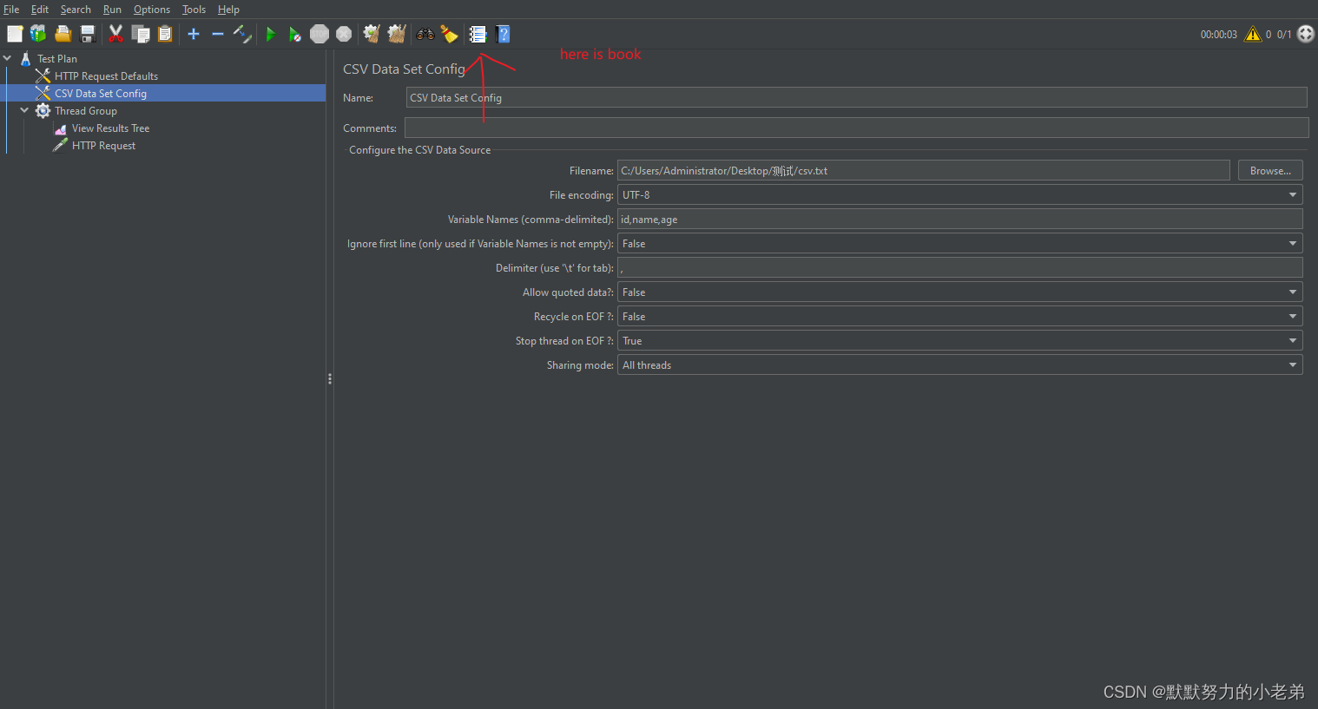Expand all nodes with plus icon

[194, 34]
